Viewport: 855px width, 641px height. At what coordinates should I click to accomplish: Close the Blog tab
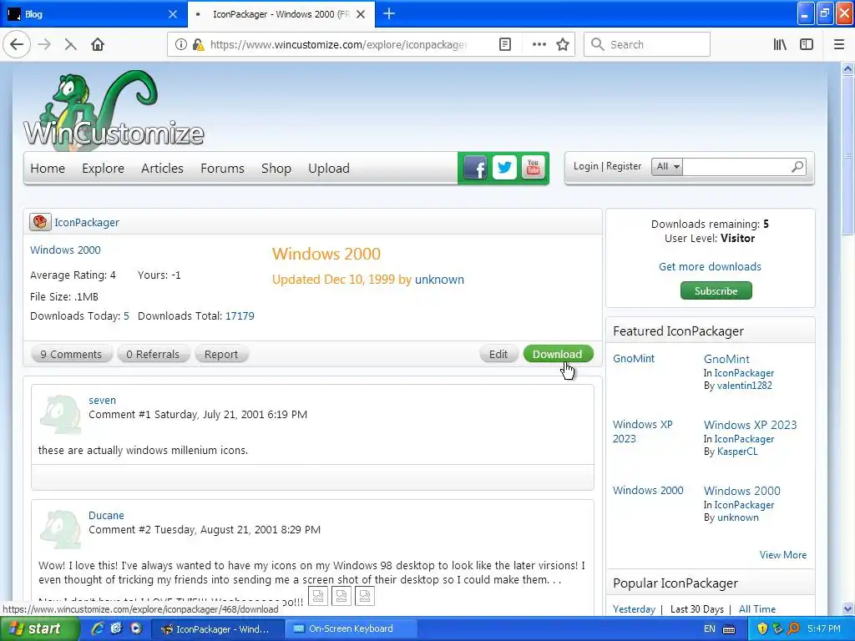[x=172, y=14]
